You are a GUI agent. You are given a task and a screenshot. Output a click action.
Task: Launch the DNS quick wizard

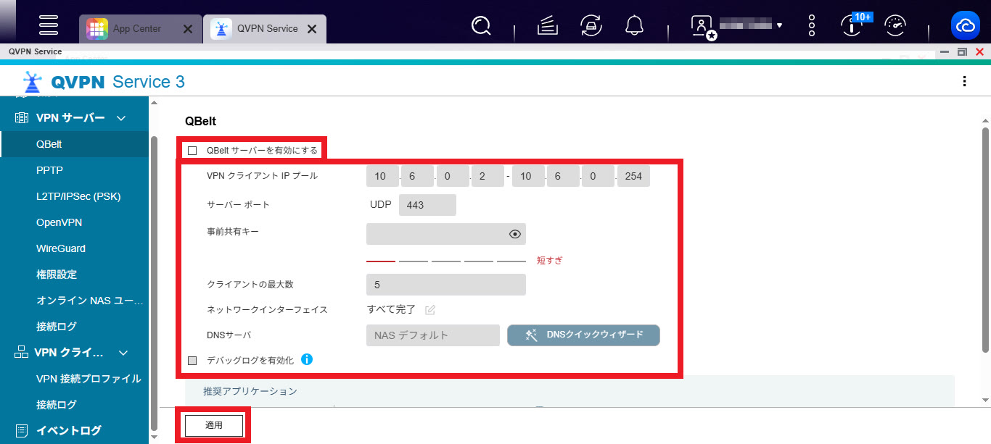click(x=583, y=335)
